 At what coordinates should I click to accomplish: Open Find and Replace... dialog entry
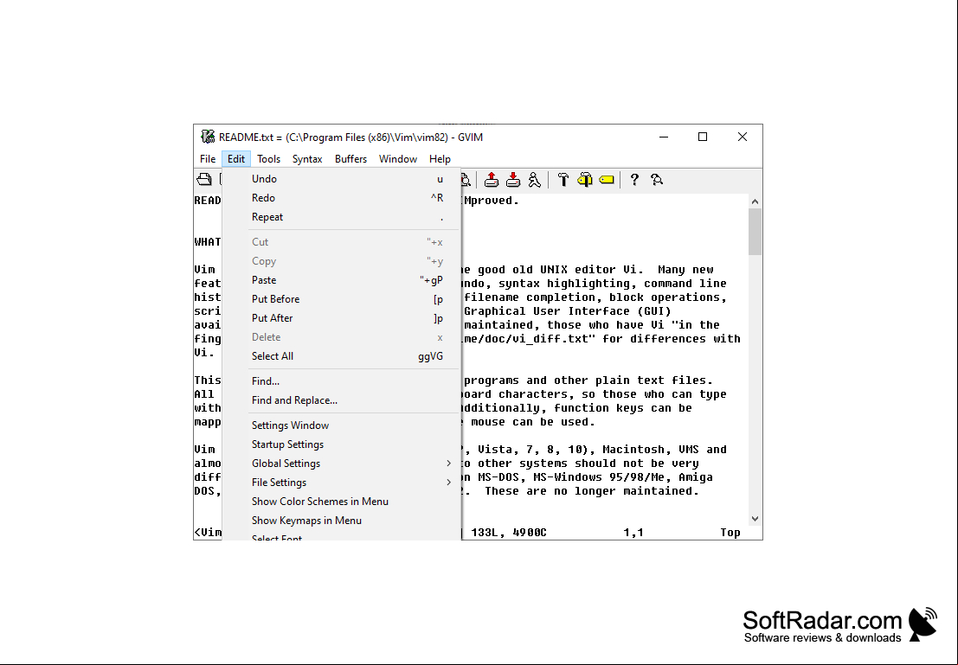tap(342, 400)
